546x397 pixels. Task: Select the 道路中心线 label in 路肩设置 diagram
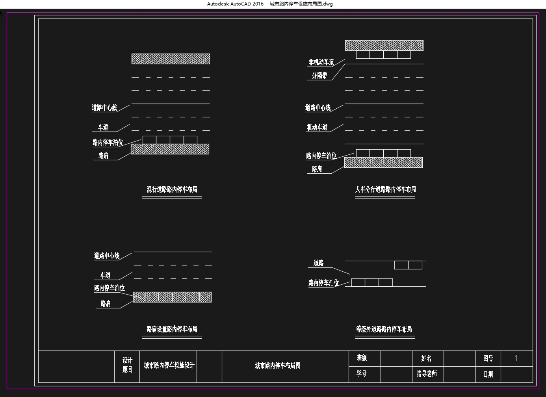(x=107, y=256)
